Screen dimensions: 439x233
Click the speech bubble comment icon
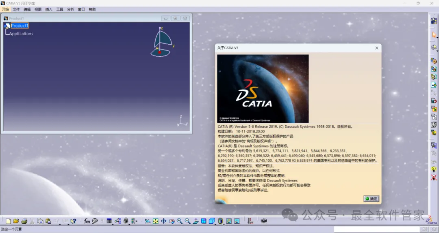tap(95, 221)
